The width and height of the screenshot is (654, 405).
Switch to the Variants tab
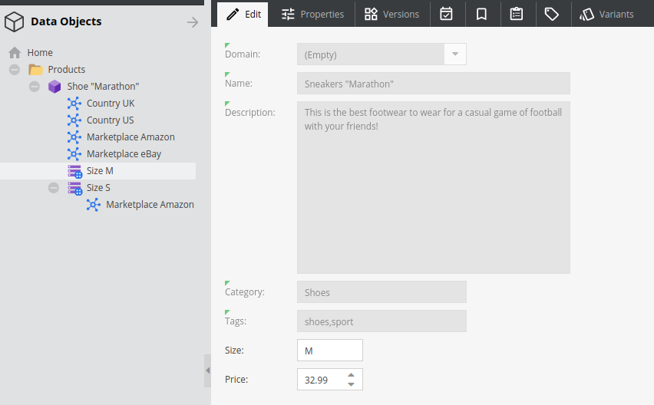pos(606,15)
